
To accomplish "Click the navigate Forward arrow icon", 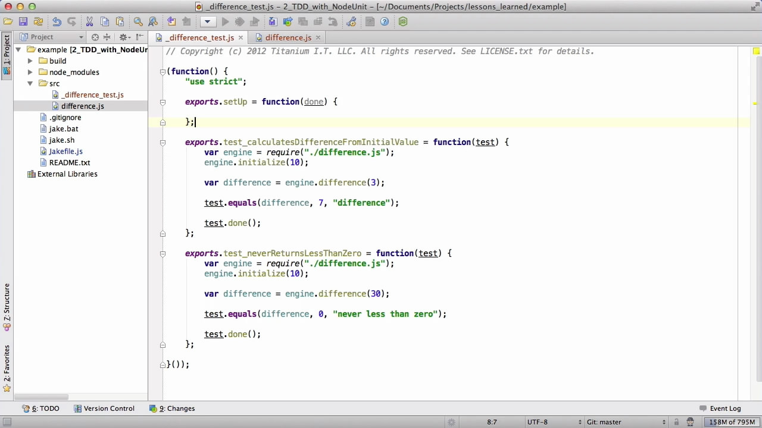I will tap(186, 21).
